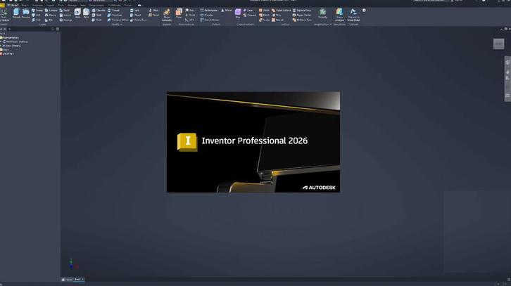Select the Mirror tool

tap(227, 11)
